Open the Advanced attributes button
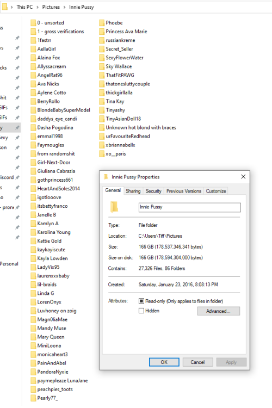This screenshot has width=272, height=408. pyautogui.click(x=218, y=311)
